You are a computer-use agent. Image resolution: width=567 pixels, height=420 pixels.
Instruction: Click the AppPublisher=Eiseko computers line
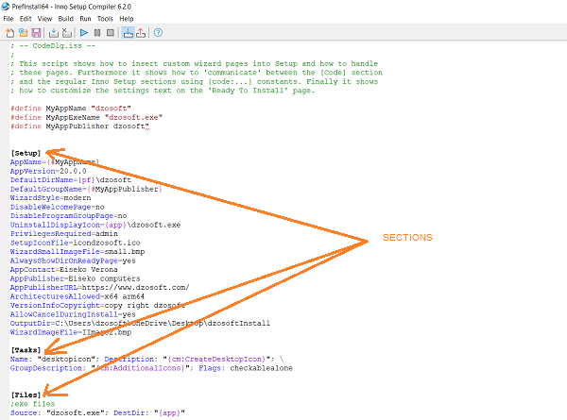coord(76,278)
